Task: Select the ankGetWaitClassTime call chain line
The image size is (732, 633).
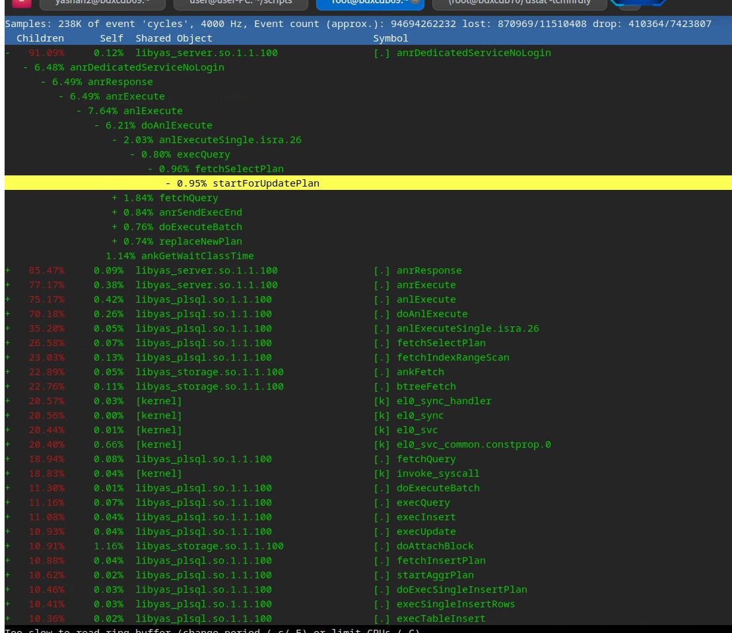Action: 180,256
